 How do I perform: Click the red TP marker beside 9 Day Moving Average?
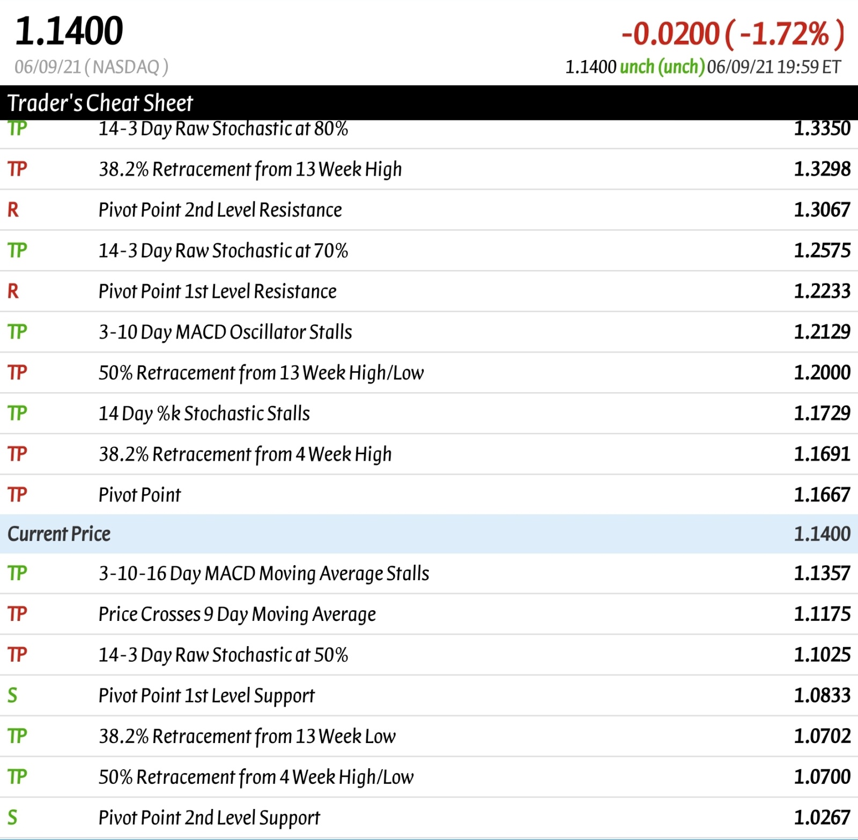point(17,614)
